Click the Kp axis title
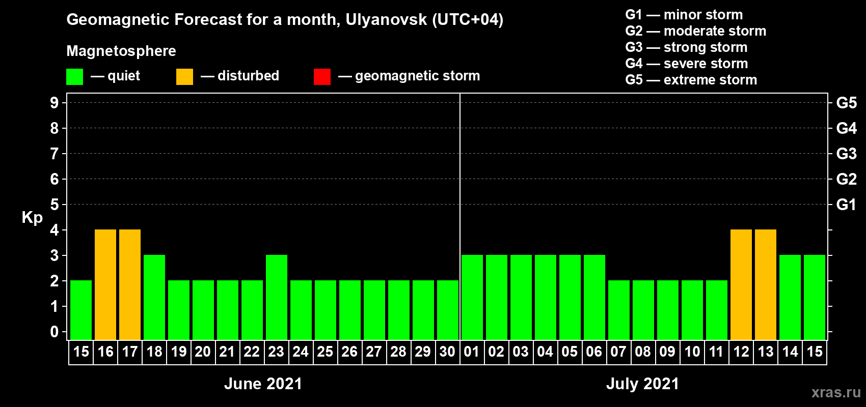The width and height of the screenshot is (866, 407). click(32, 218)
